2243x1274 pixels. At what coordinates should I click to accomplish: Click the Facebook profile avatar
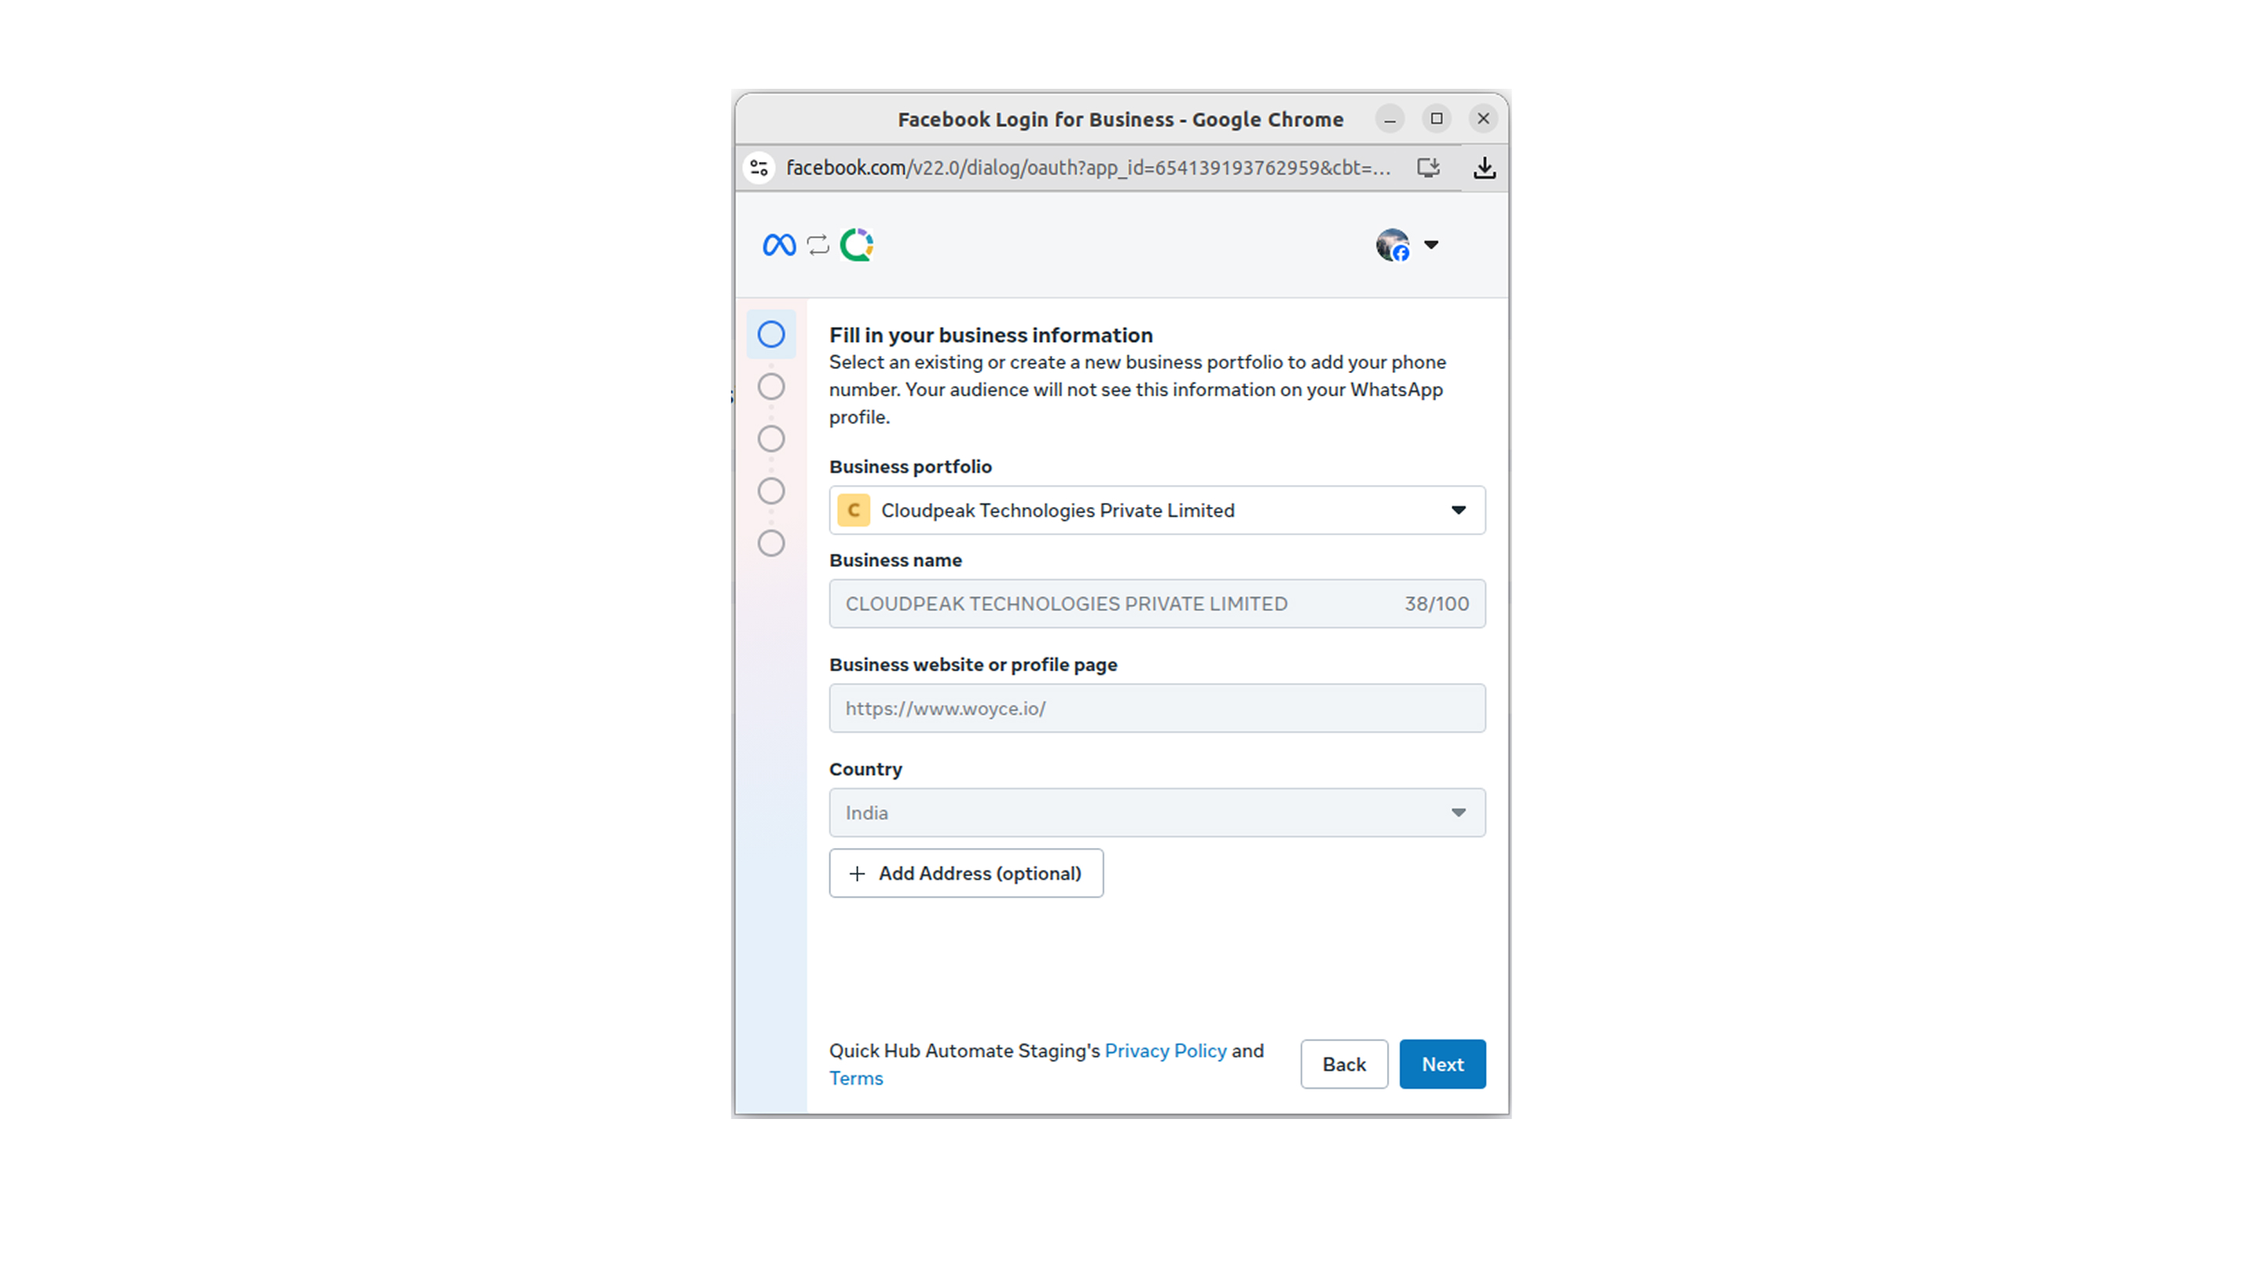pyautogui.click(x=1392, y=245)
